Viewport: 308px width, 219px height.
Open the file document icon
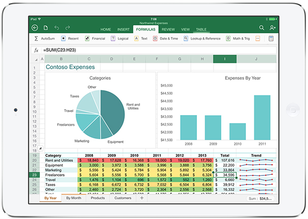tap(46, 27)
